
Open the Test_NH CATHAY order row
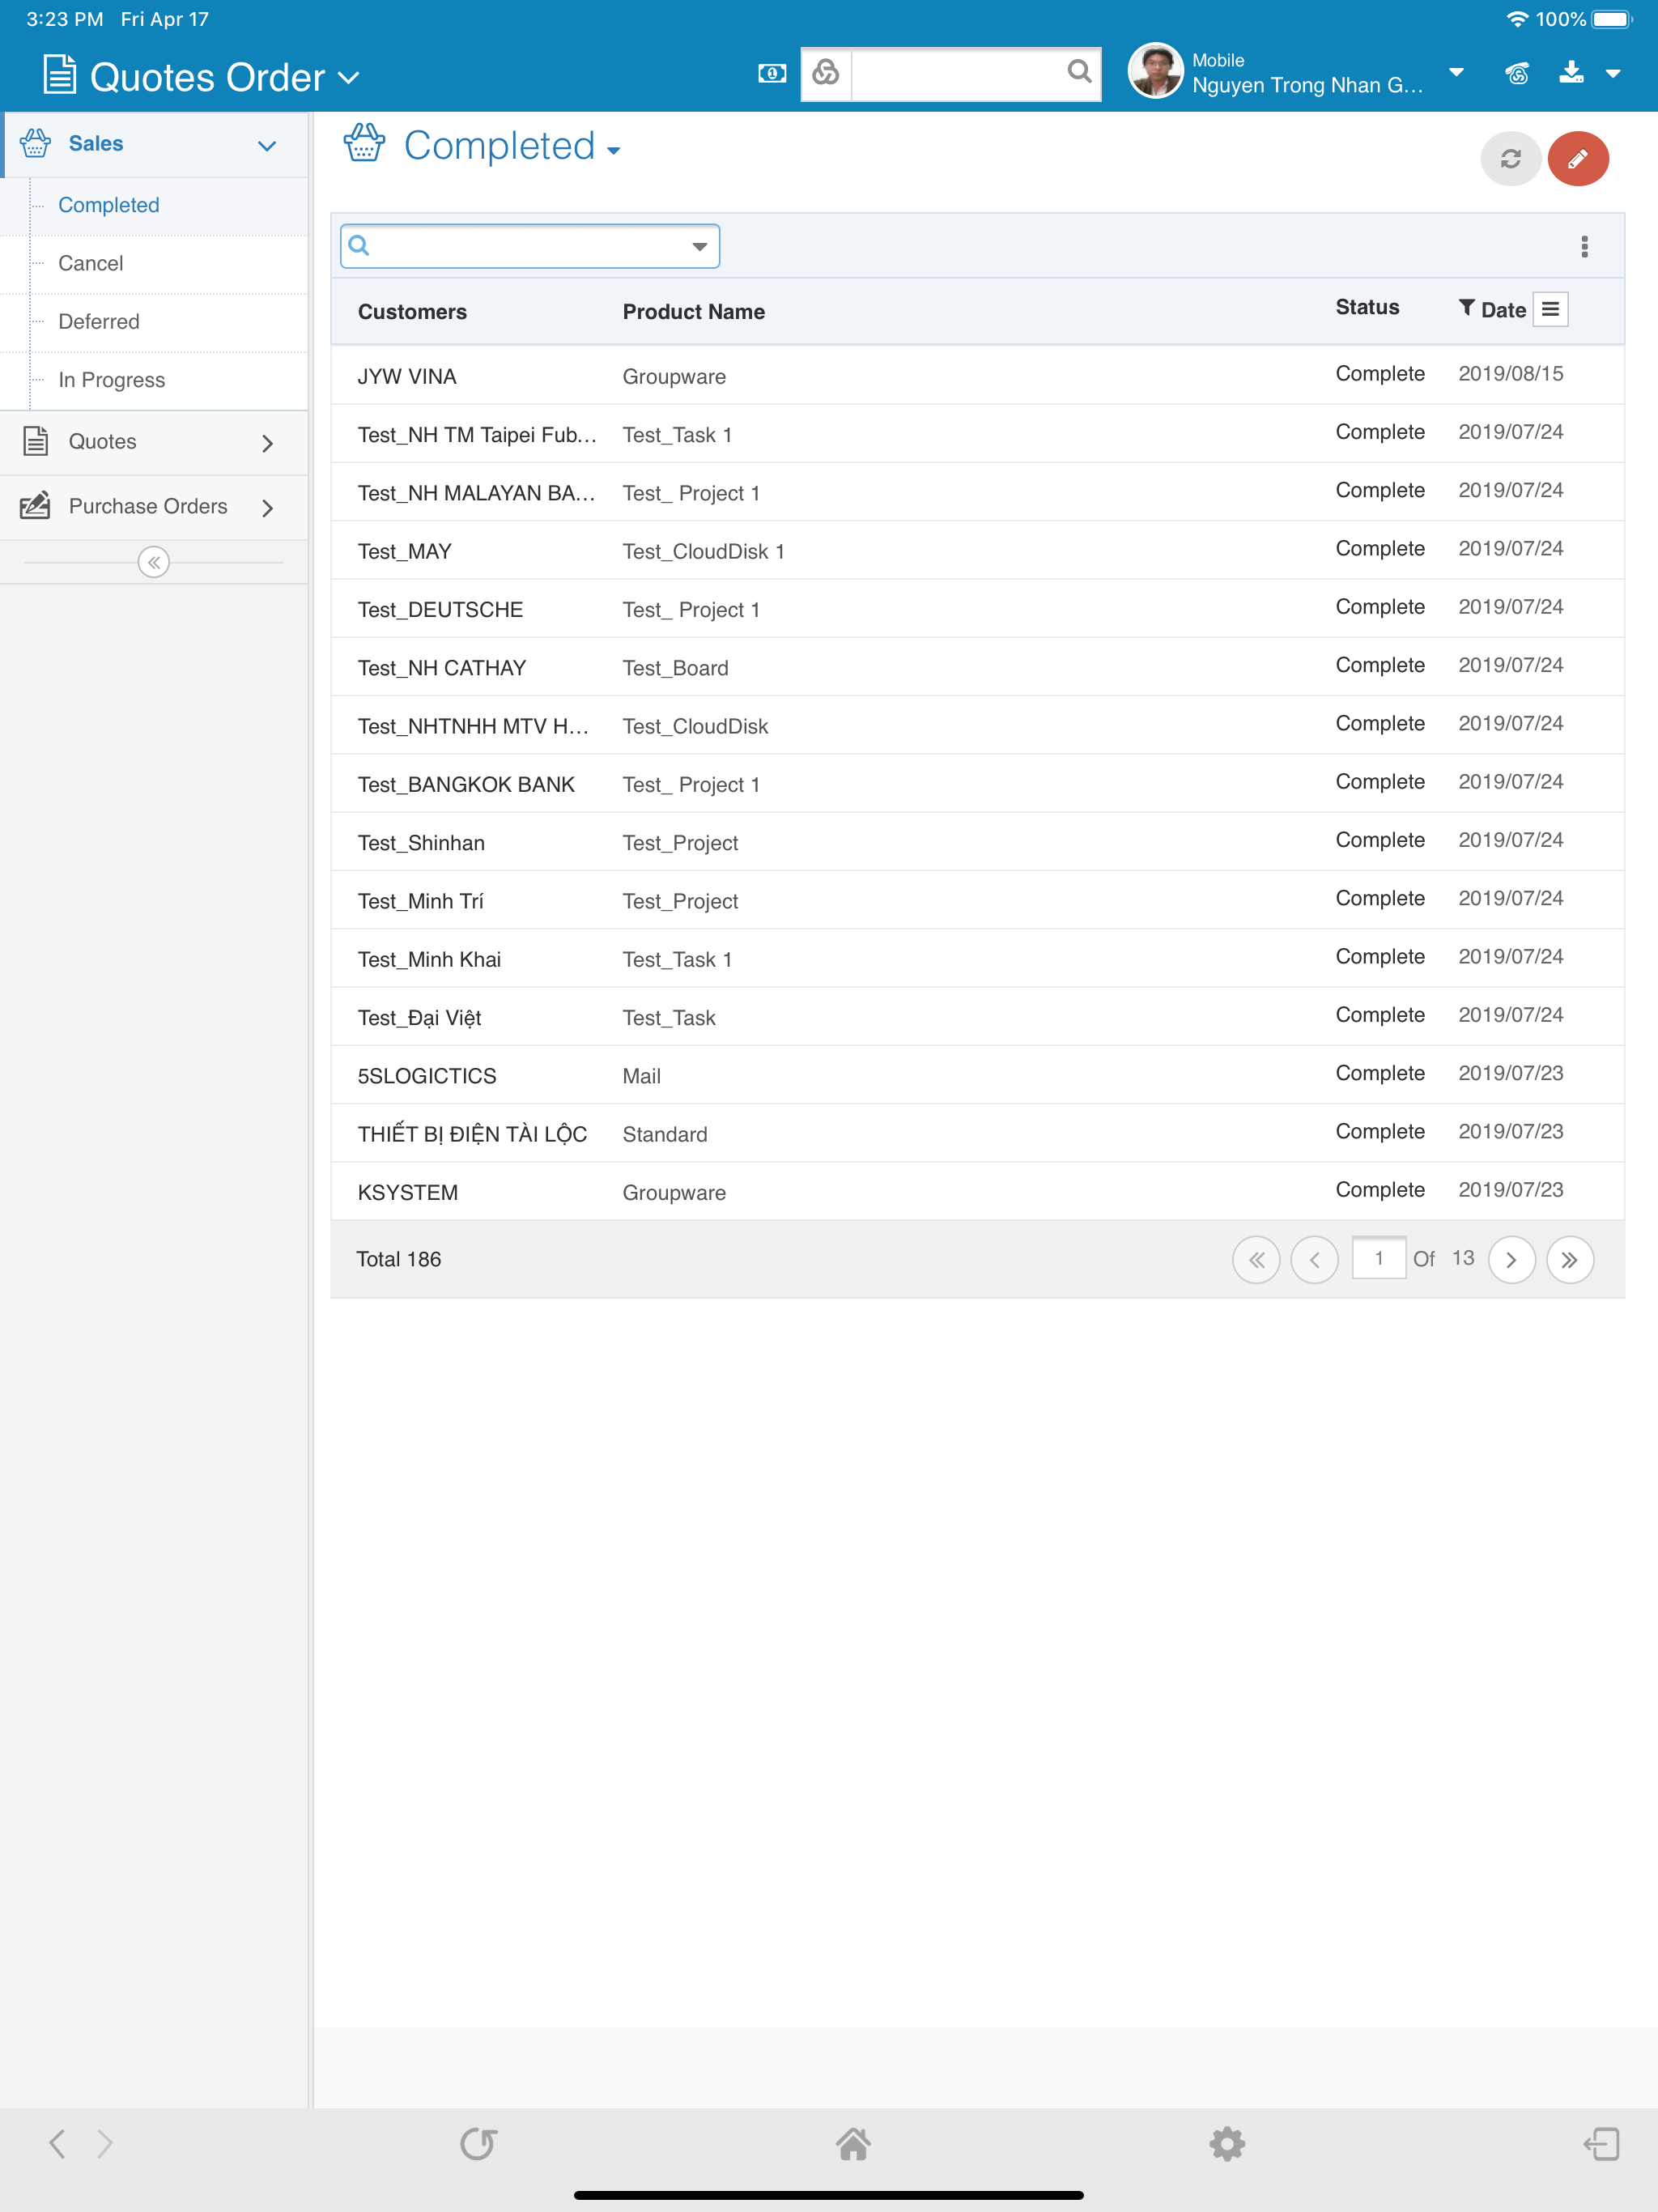point(977,667)
